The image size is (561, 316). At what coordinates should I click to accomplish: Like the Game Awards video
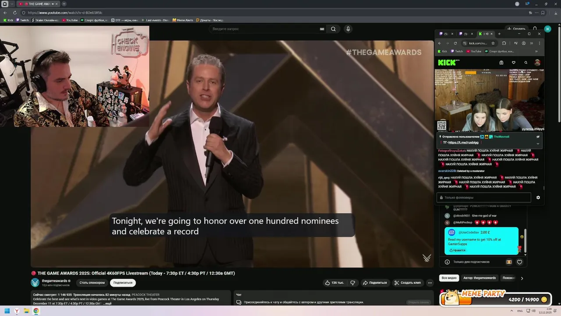[x=334, y=283]
